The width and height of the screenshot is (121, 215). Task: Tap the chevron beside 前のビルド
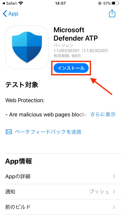pyautogui.click(x=114, y=207)
